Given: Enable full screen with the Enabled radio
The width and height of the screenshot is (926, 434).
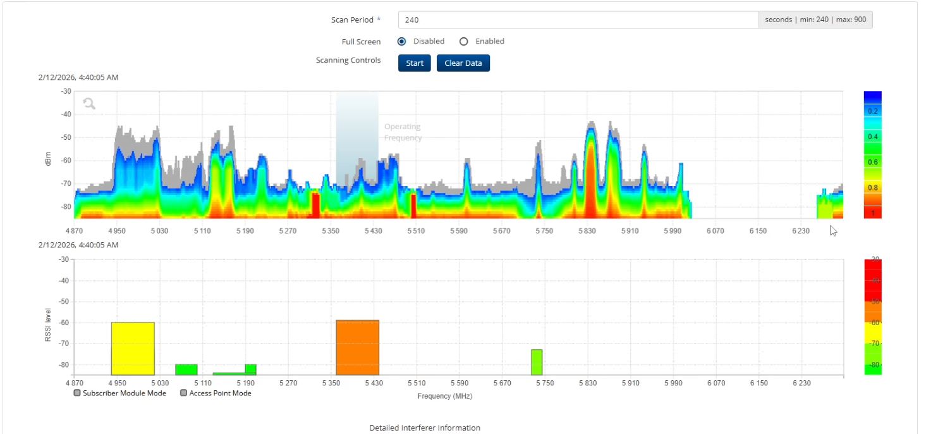Looking at the screenshot, I should pos(463,41).
